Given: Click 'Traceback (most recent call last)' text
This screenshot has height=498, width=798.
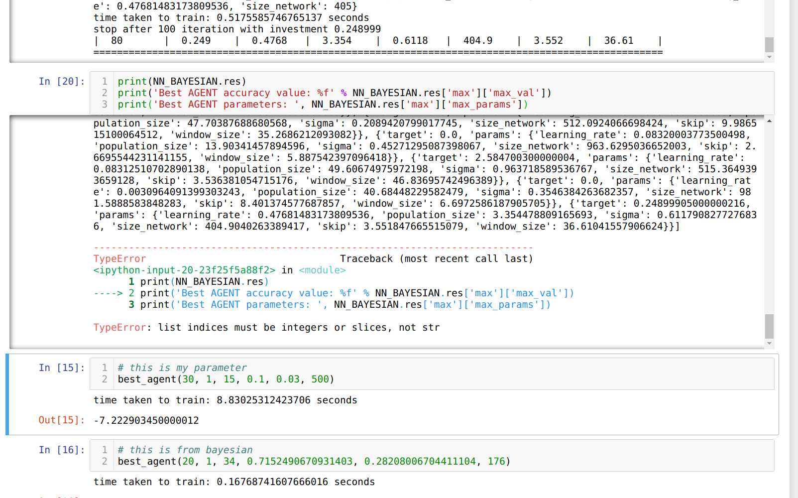Looking at the screenshot, I should click(437, 258).
